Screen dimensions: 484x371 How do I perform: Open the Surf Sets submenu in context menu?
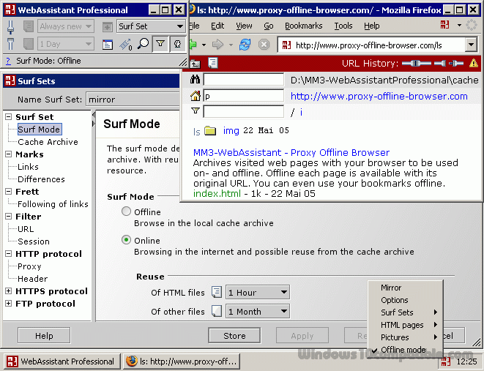pos(406,312)
